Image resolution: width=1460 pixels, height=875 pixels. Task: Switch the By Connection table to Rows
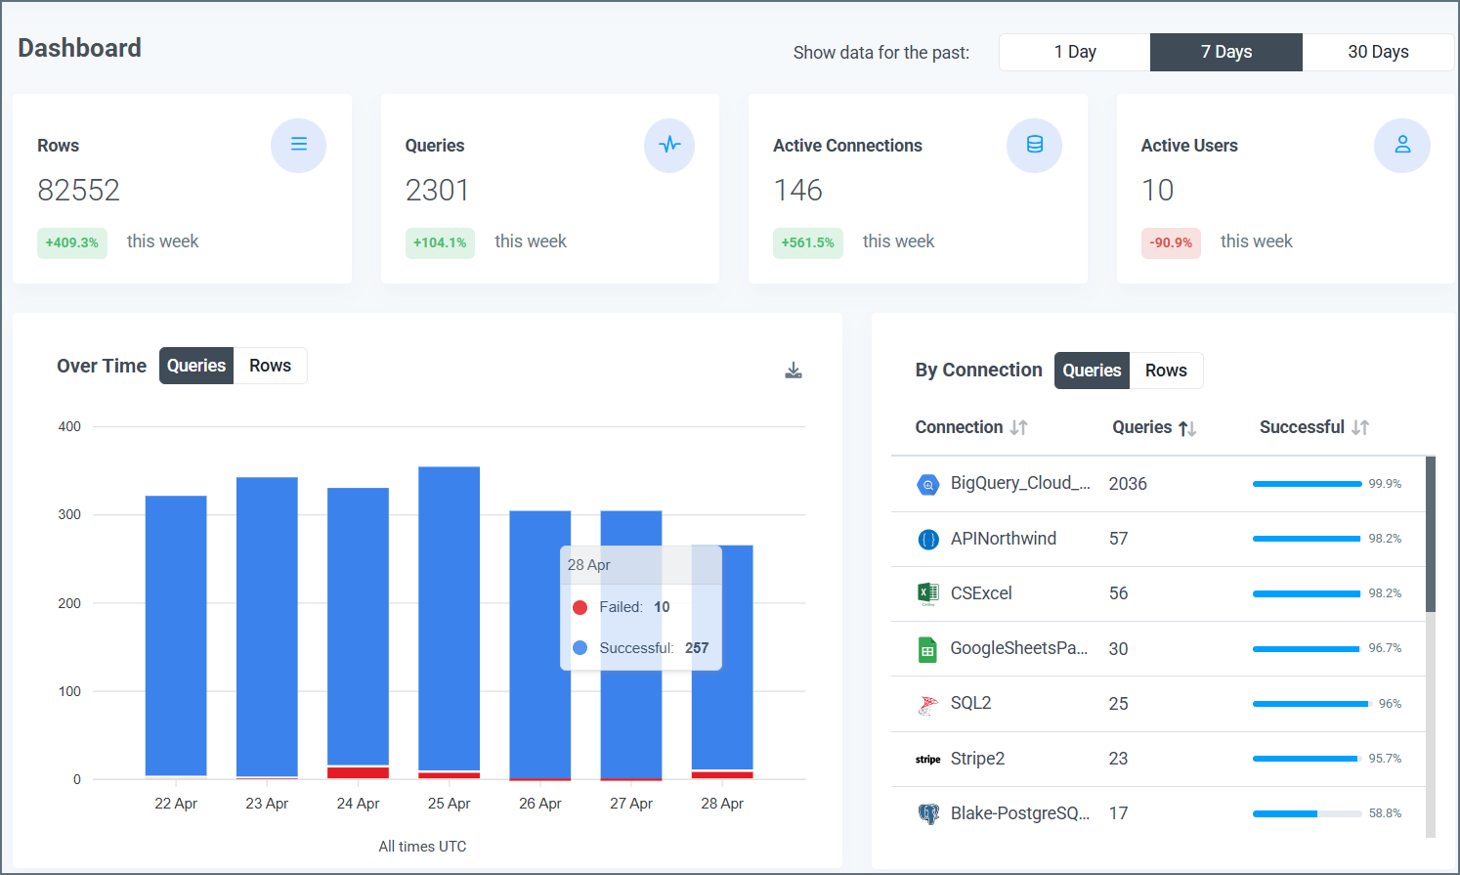tap(1166, 371)
